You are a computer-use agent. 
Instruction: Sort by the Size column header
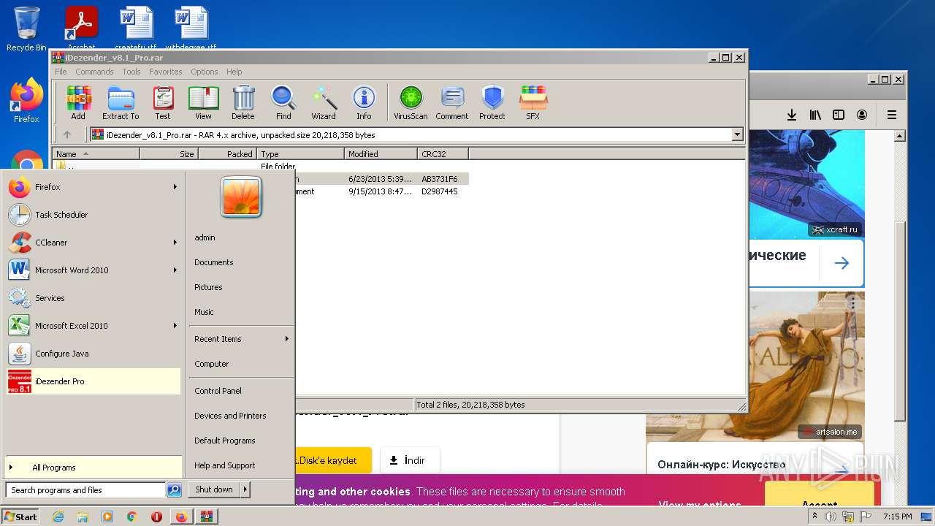point(169,154)
